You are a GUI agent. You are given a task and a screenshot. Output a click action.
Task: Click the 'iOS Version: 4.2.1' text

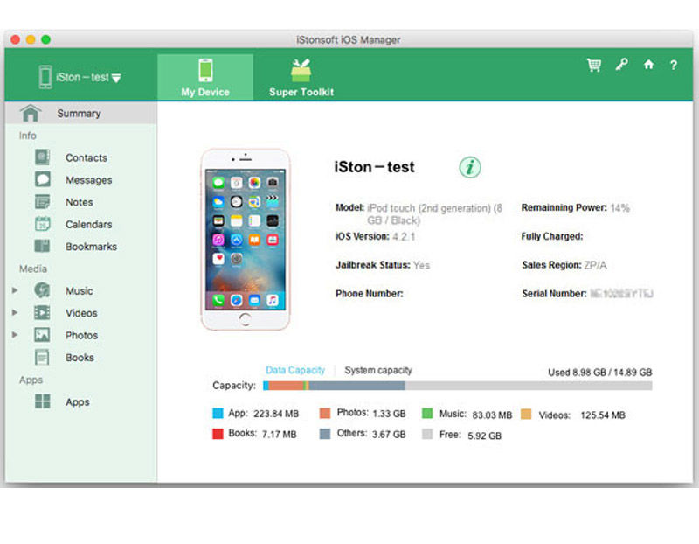coord(375,236)
